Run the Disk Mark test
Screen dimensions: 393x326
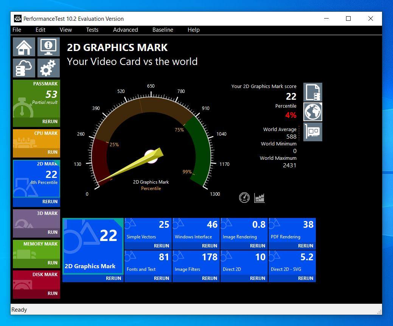pos(52,294)
